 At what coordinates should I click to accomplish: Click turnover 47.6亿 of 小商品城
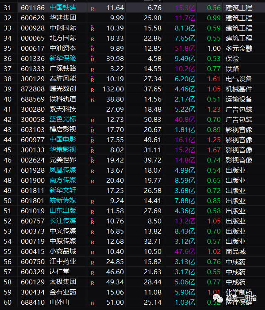coord(185,251)
